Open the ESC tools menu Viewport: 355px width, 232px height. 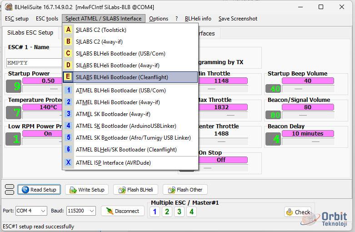(47, 19)
